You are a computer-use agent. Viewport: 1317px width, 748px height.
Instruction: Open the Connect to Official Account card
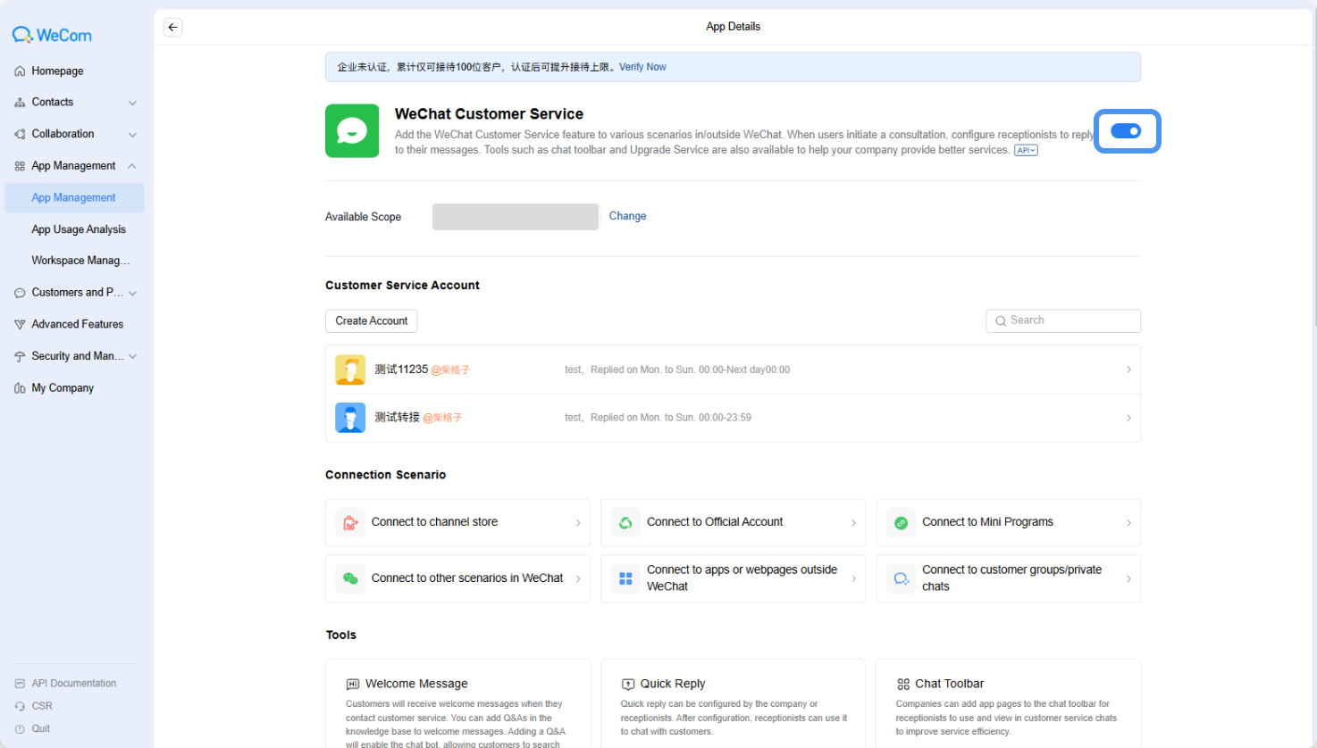[x=733, y=523]
